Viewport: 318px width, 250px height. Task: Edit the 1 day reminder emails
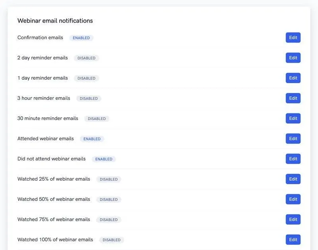pyautogui.click(x=293, y=78)
